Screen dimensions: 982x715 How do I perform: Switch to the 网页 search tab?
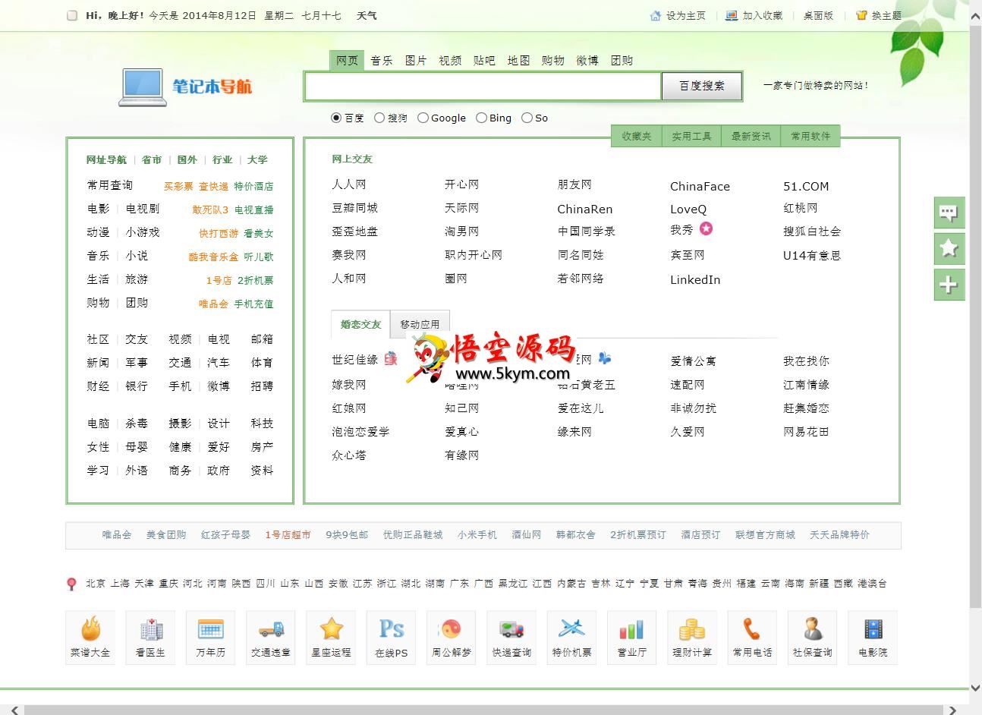(347, 60)
